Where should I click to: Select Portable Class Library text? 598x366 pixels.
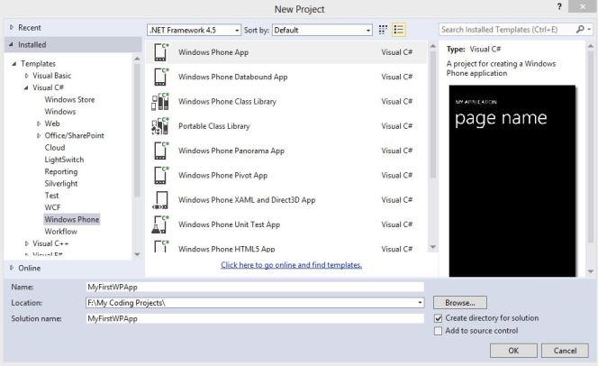(214, 126)
